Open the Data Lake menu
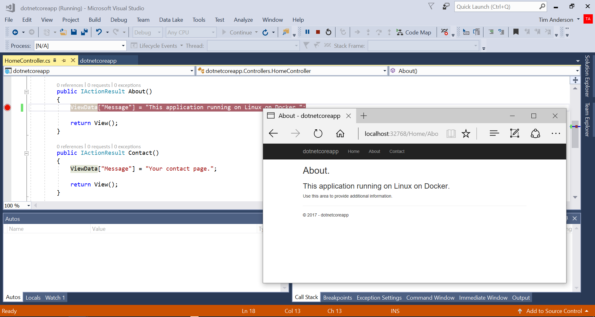Viewport: 595px width, 317px height. [x=171, y=20]
